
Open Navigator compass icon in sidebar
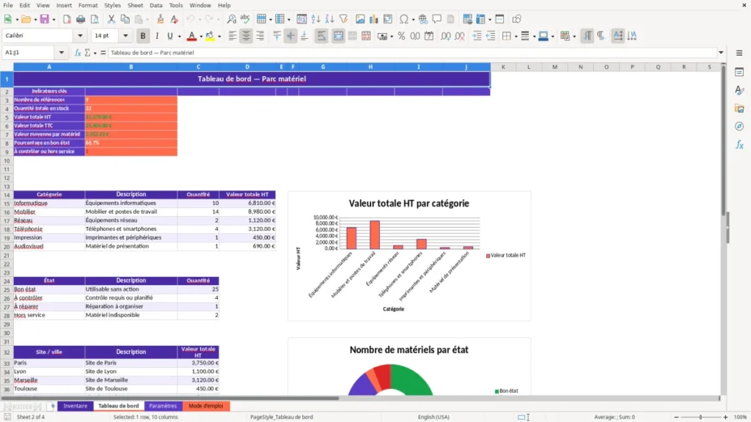tap(739, 126)
